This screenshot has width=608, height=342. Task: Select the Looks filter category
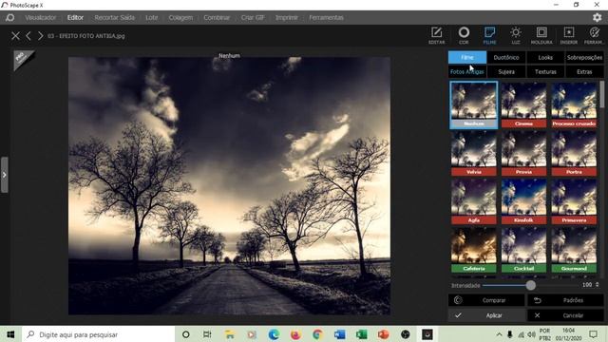(x=545, y=57)
